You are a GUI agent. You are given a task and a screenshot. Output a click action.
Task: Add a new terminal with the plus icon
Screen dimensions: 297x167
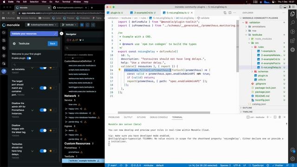click(267, 117)
